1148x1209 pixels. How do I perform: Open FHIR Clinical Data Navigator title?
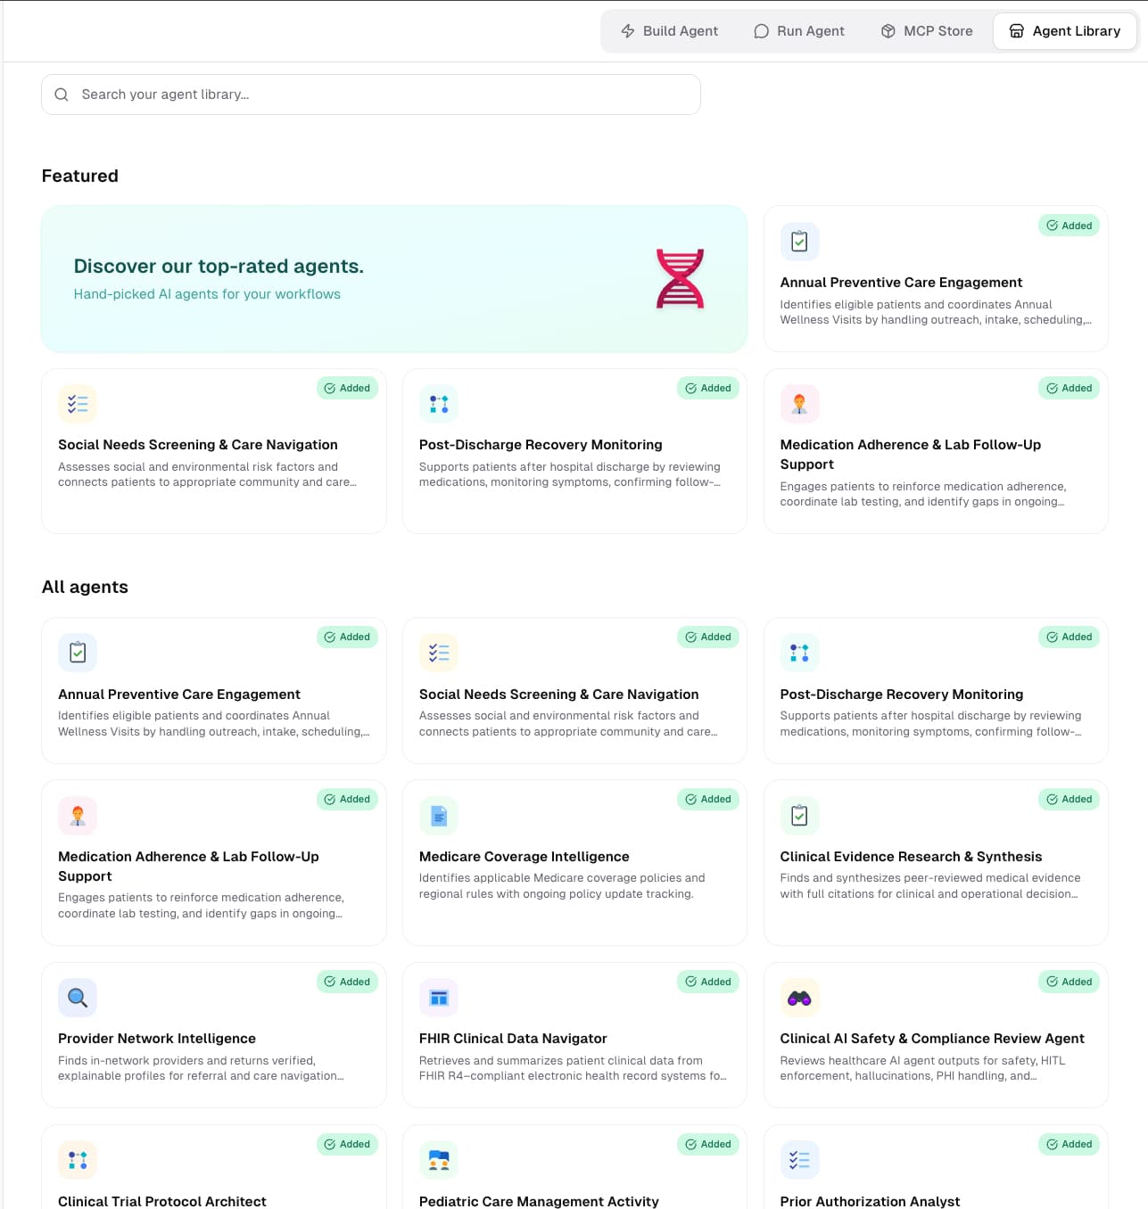(x=513, y=1039)
